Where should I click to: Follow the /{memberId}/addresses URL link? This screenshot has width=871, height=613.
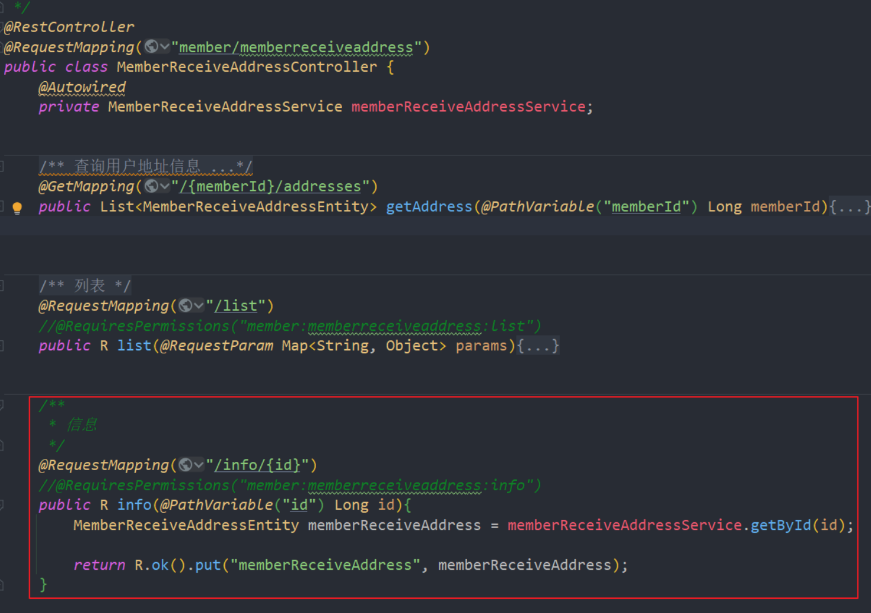pyautogui.click(x=270, y=186)
